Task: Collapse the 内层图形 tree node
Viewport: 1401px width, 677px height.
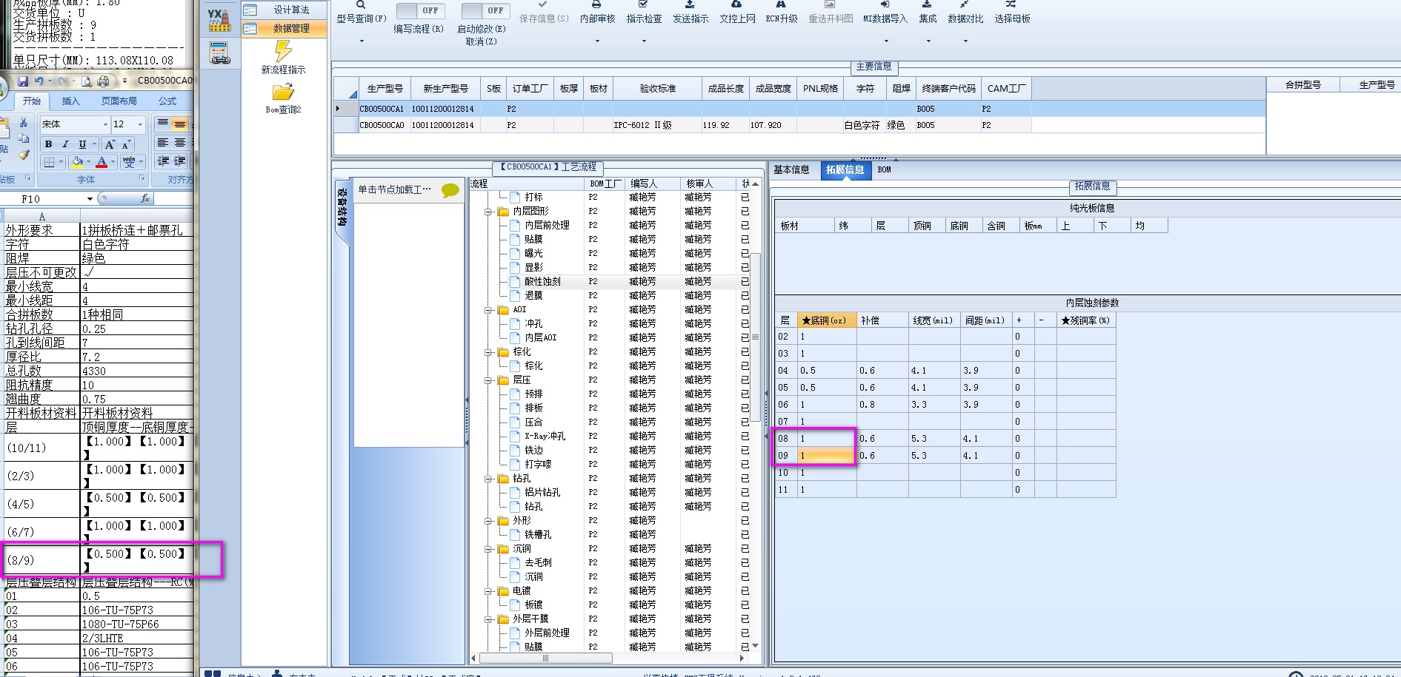Action: [x=489, y=212]
